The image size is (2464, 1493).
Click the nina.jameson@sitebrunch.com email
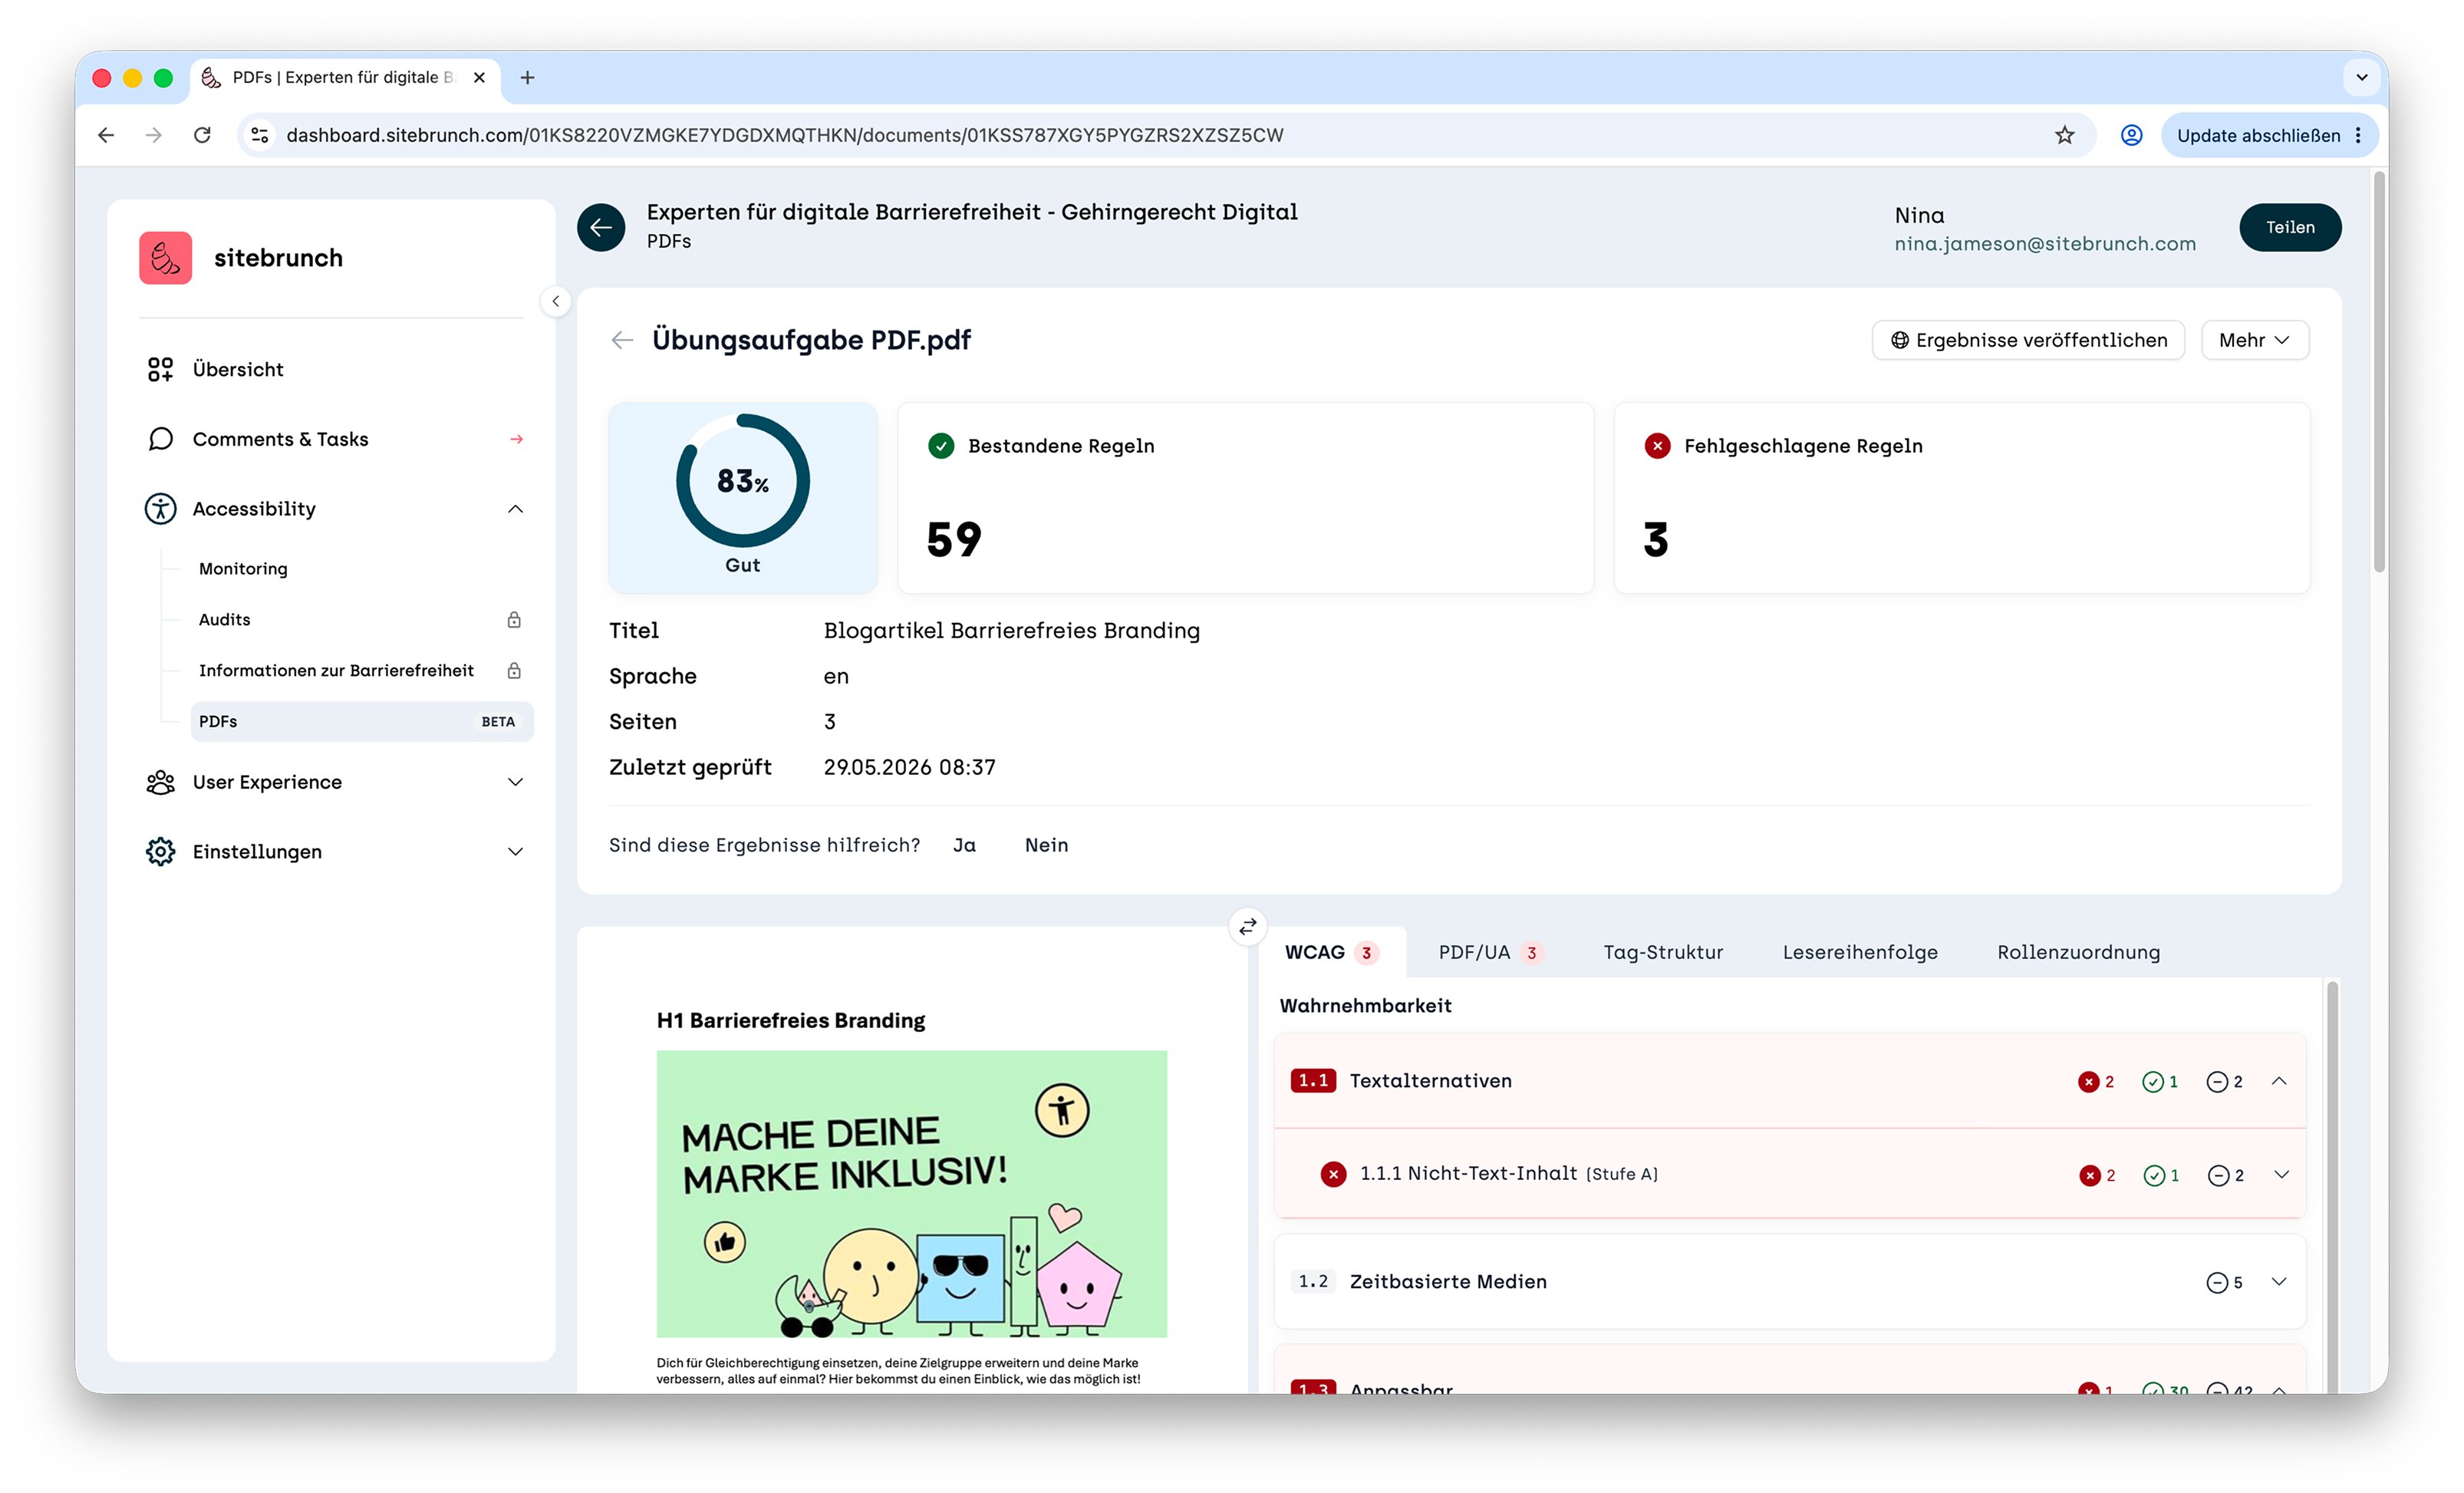point(2045,244)
